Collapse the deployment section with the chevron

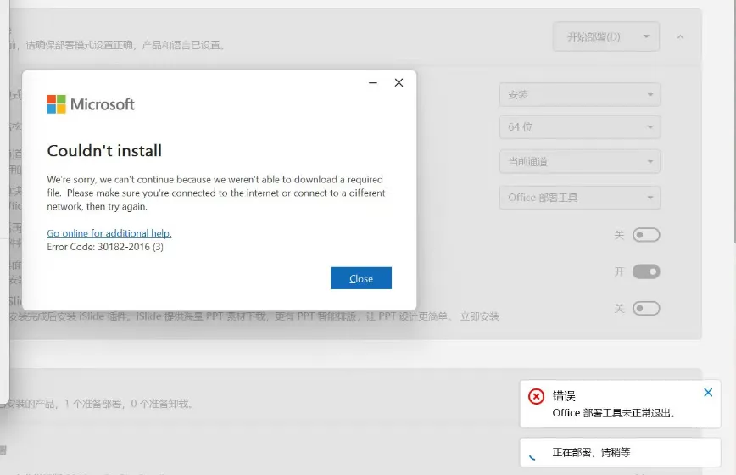coord(681,36)
